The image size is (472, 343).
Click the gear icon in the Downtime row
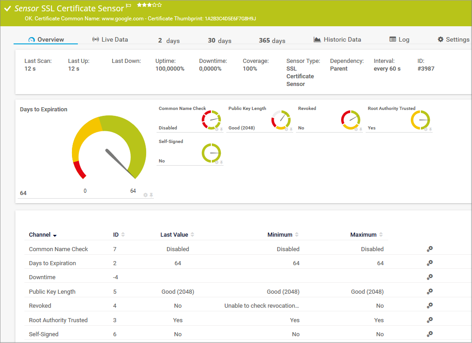pyautogui.click(x=430, y=277)
